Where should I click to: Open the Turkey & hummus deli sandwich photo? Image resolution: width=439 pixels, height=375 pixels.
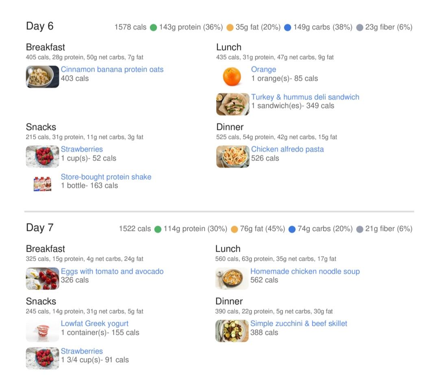[233, 104]
